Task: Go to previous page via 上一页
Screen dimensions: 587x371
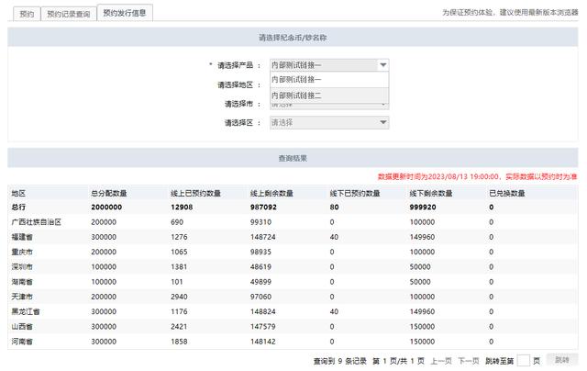Action: [441, 360]
